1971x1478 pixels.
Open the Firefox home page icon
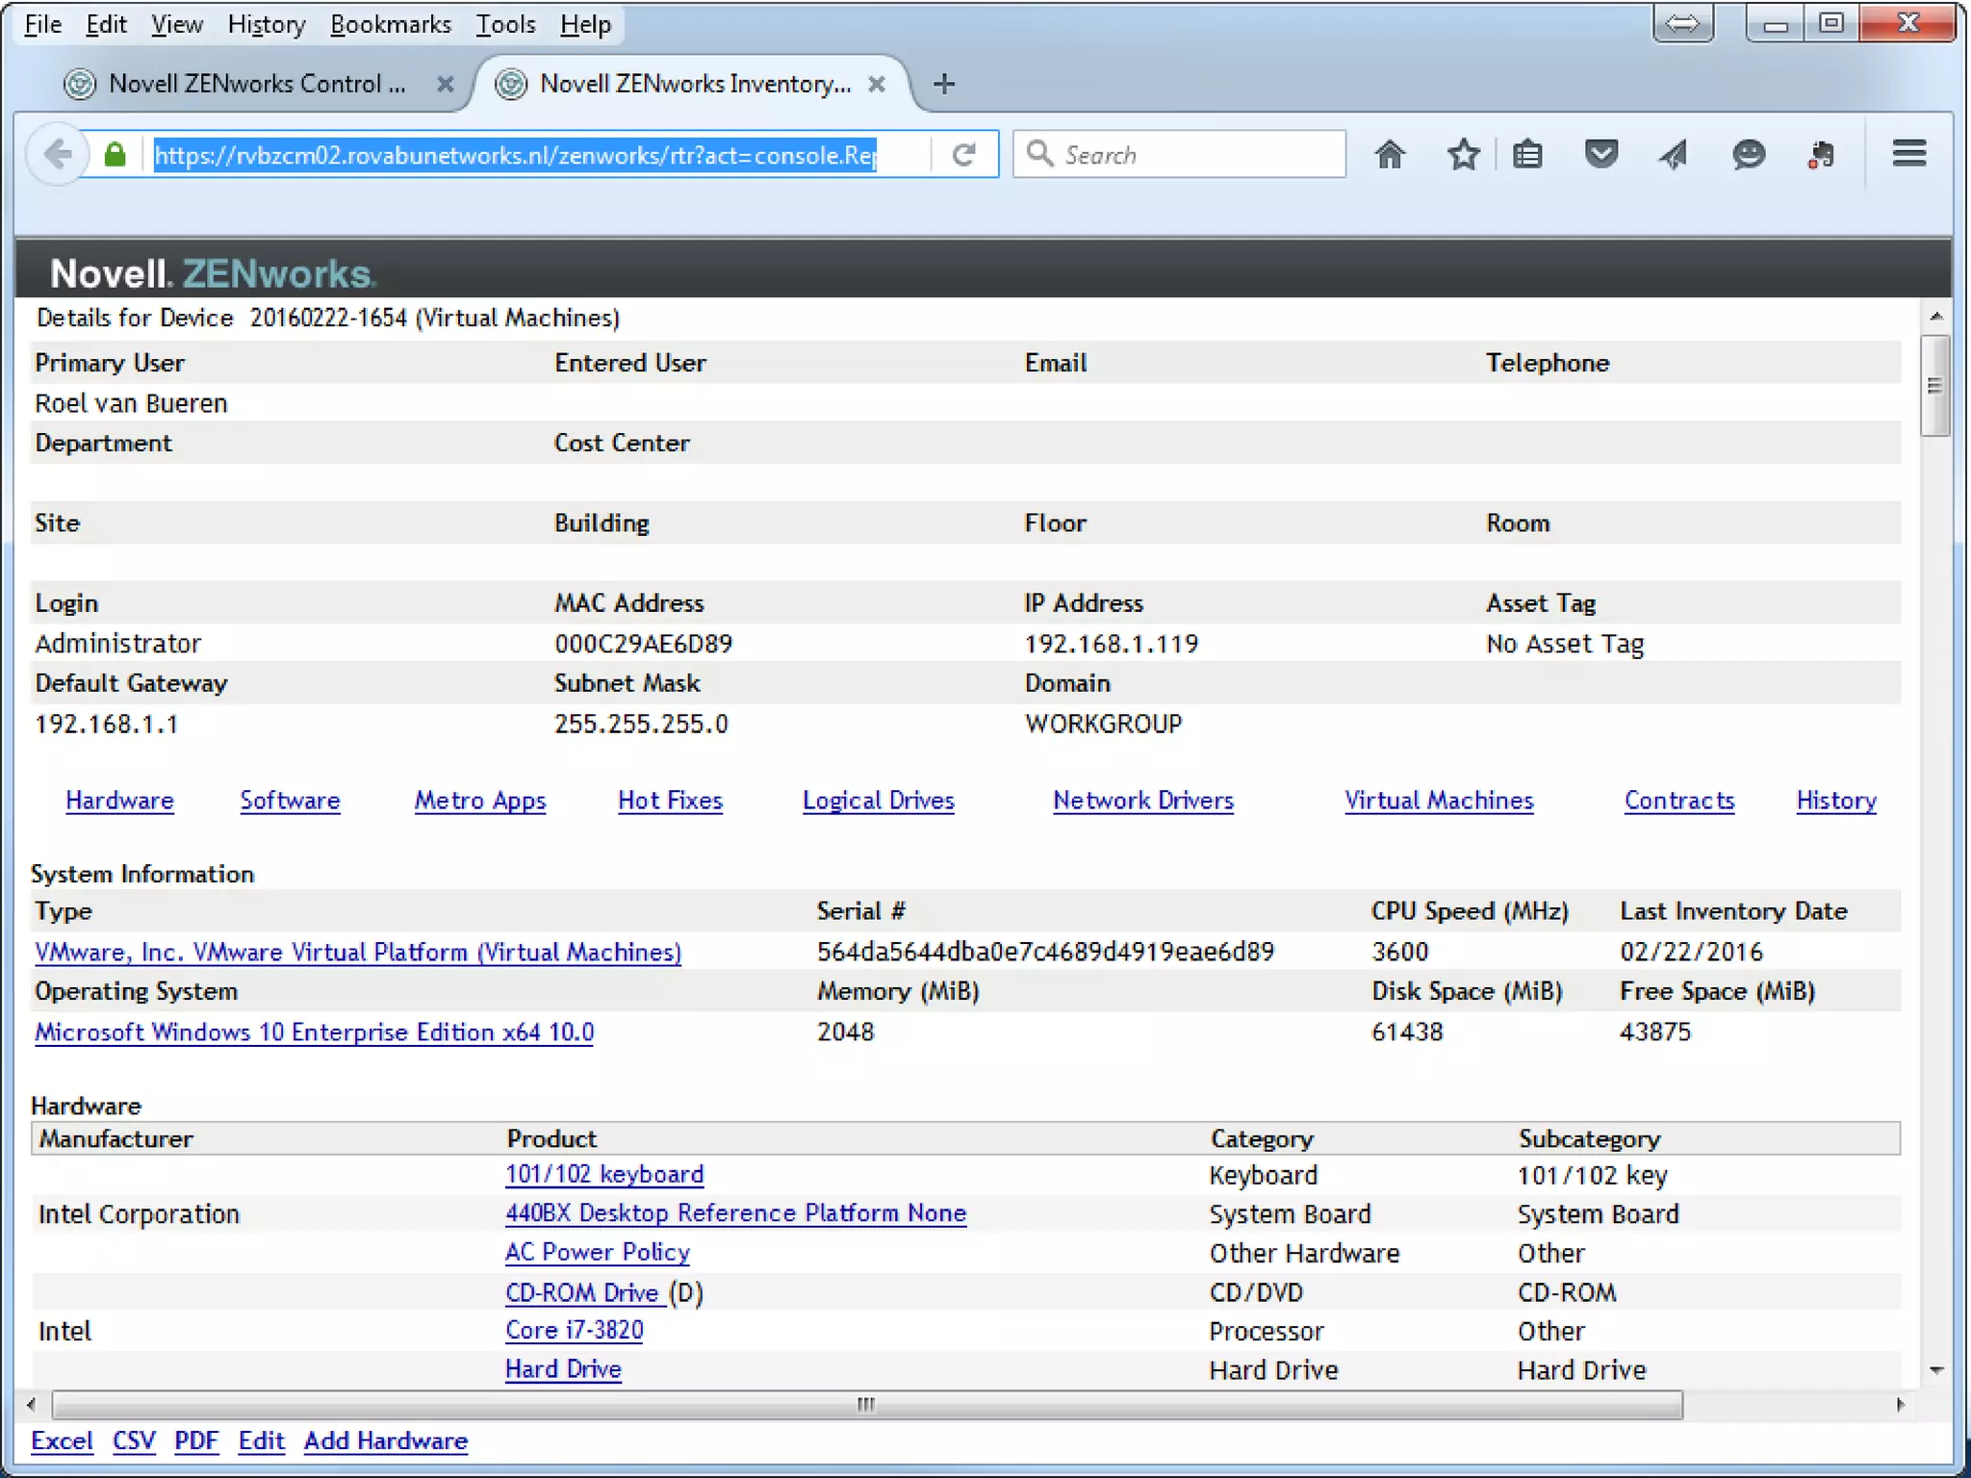click(1389, 154)
